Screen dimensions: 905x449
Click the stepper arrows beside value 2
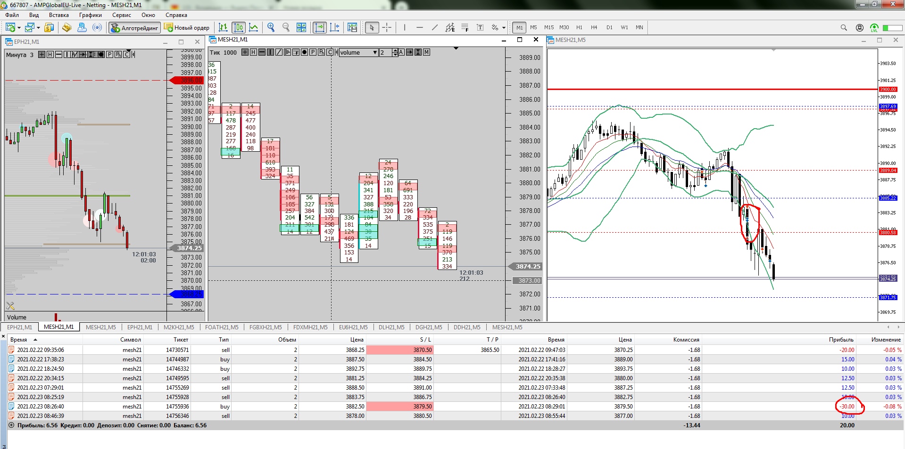(395, 52)
